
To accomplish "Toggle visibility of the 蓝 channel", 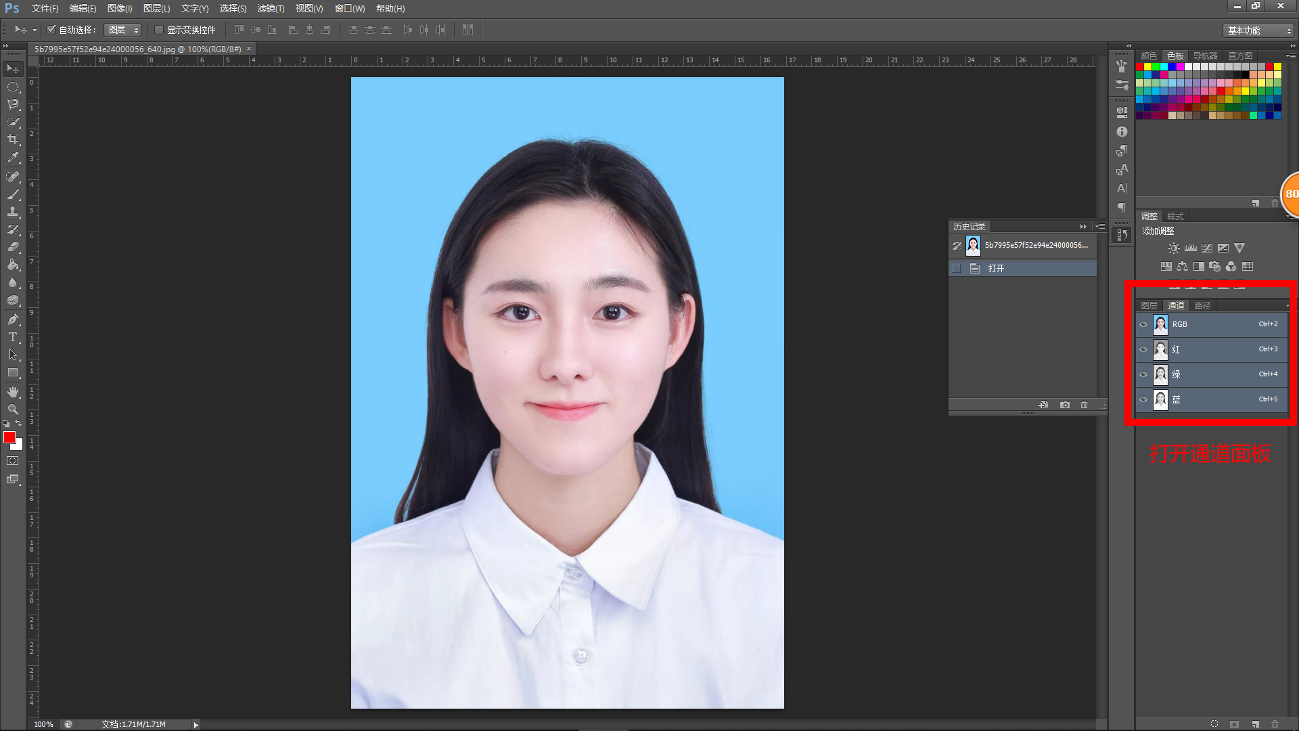I will pos(1143,399).
